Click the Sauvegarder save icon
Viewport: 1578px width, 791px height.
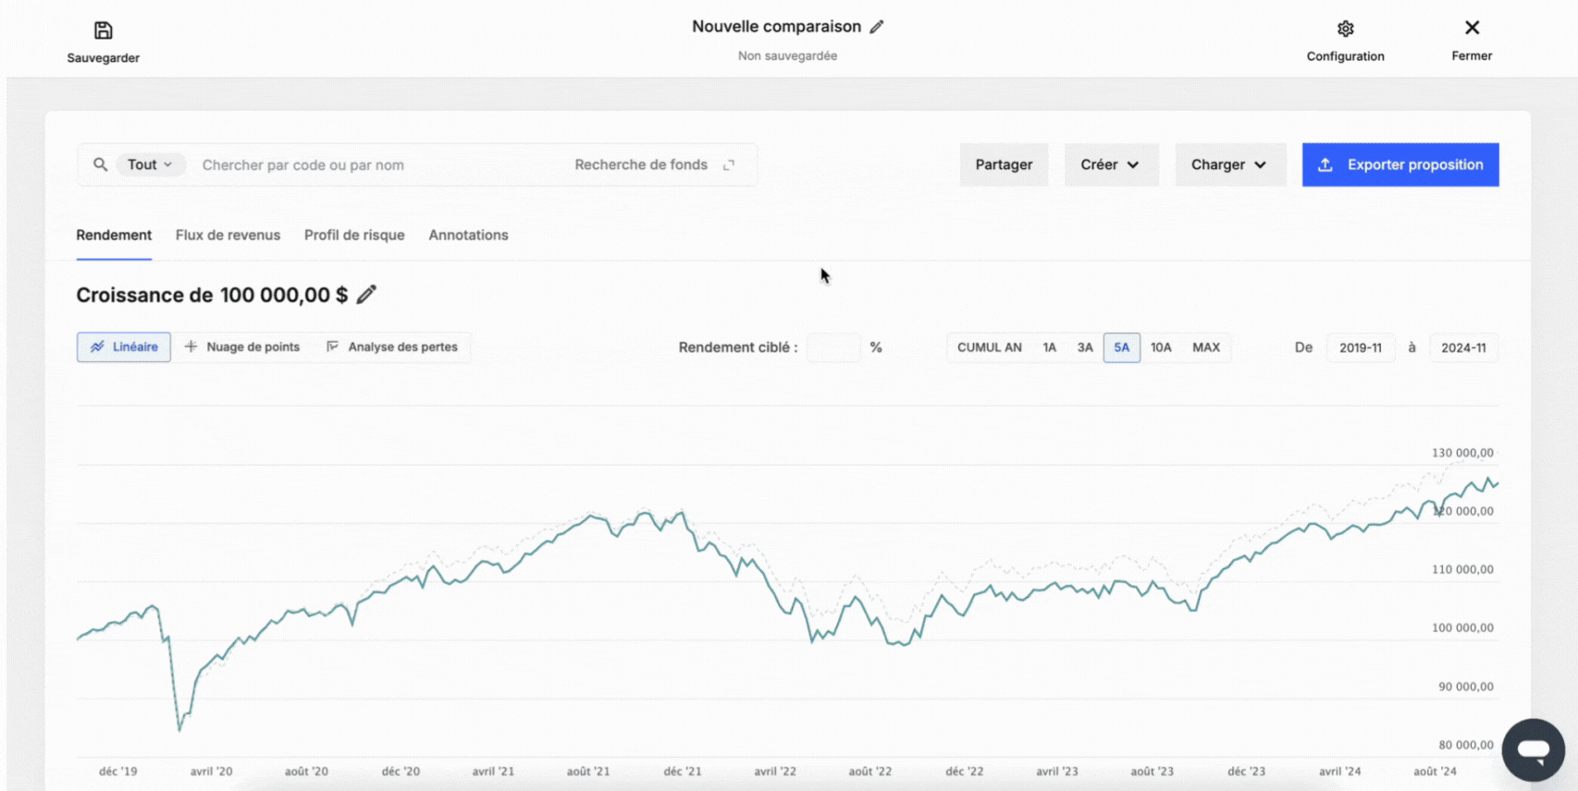[x=104, y=30]
